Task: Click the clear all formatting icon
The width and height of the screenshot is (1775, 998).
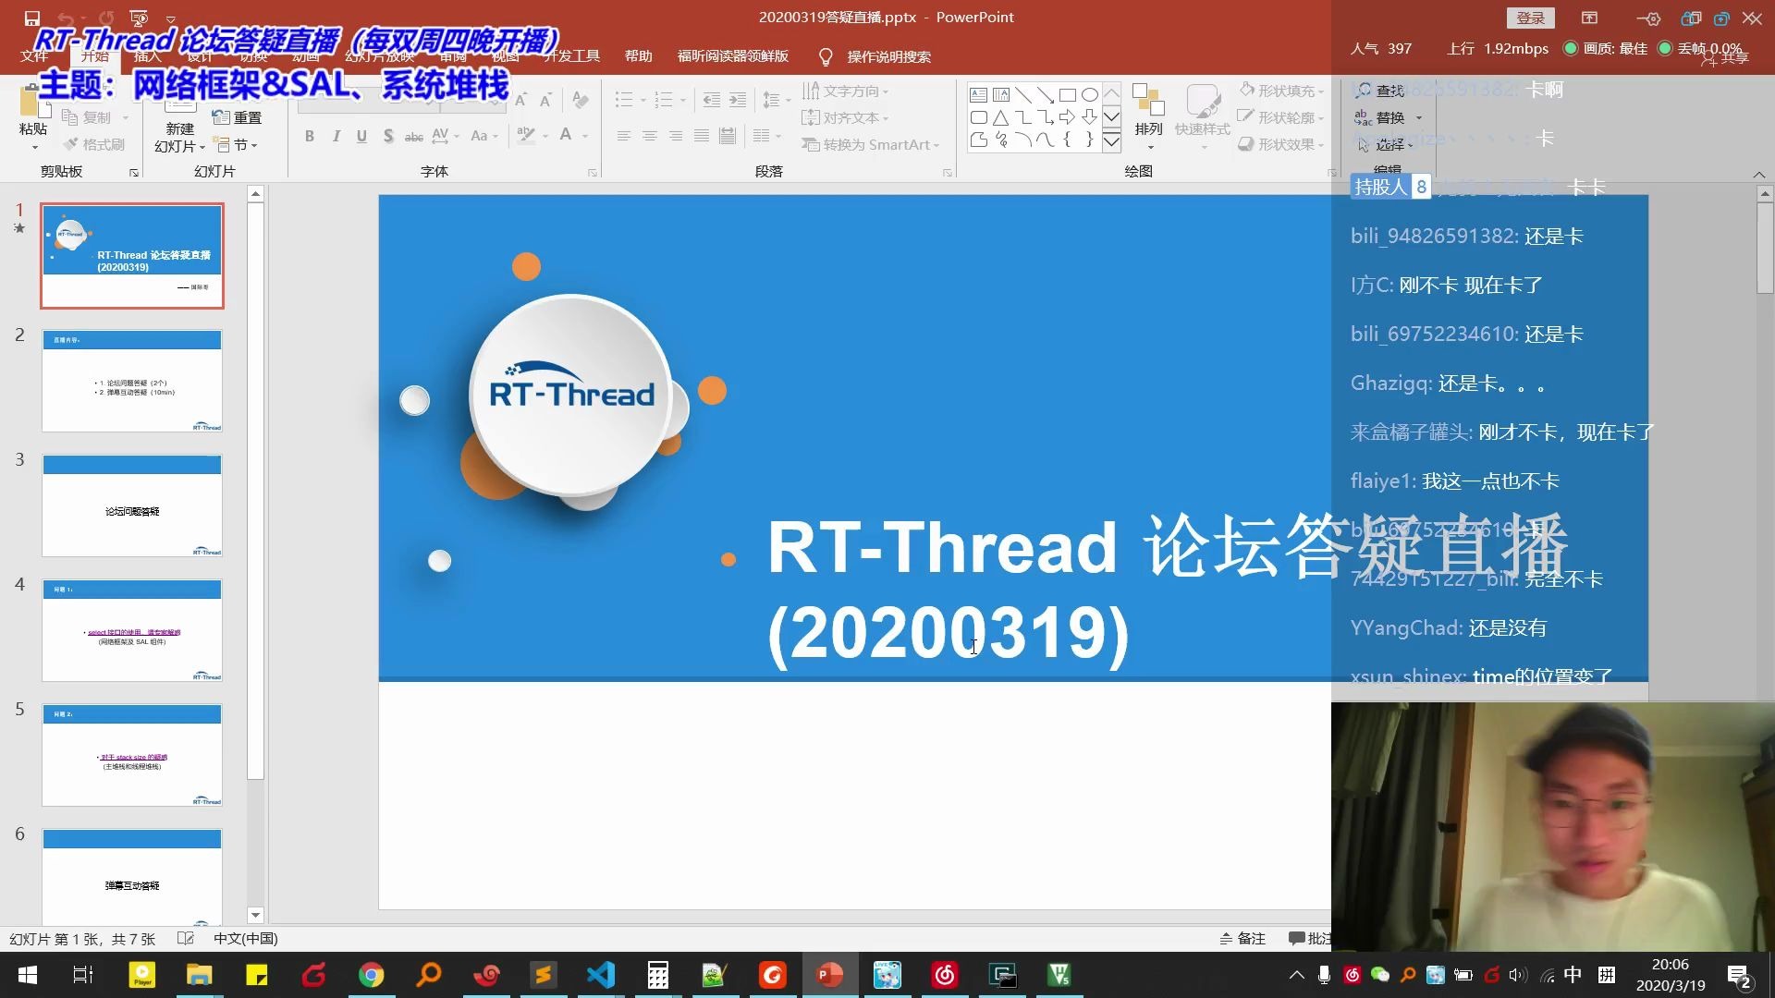Action: click(x=581, y=99)
